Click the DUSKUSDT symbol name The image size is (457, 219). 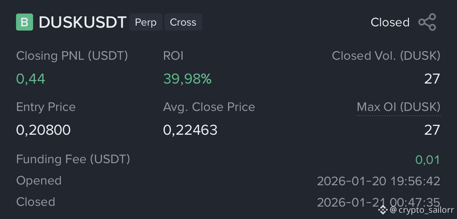click(x=83, y=22)
